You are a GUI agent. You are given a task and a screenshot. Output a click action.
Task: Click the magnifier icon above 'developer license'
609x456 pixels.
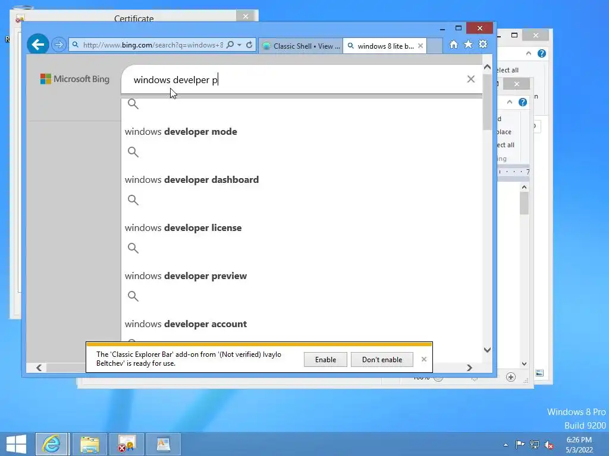point(133,200)
